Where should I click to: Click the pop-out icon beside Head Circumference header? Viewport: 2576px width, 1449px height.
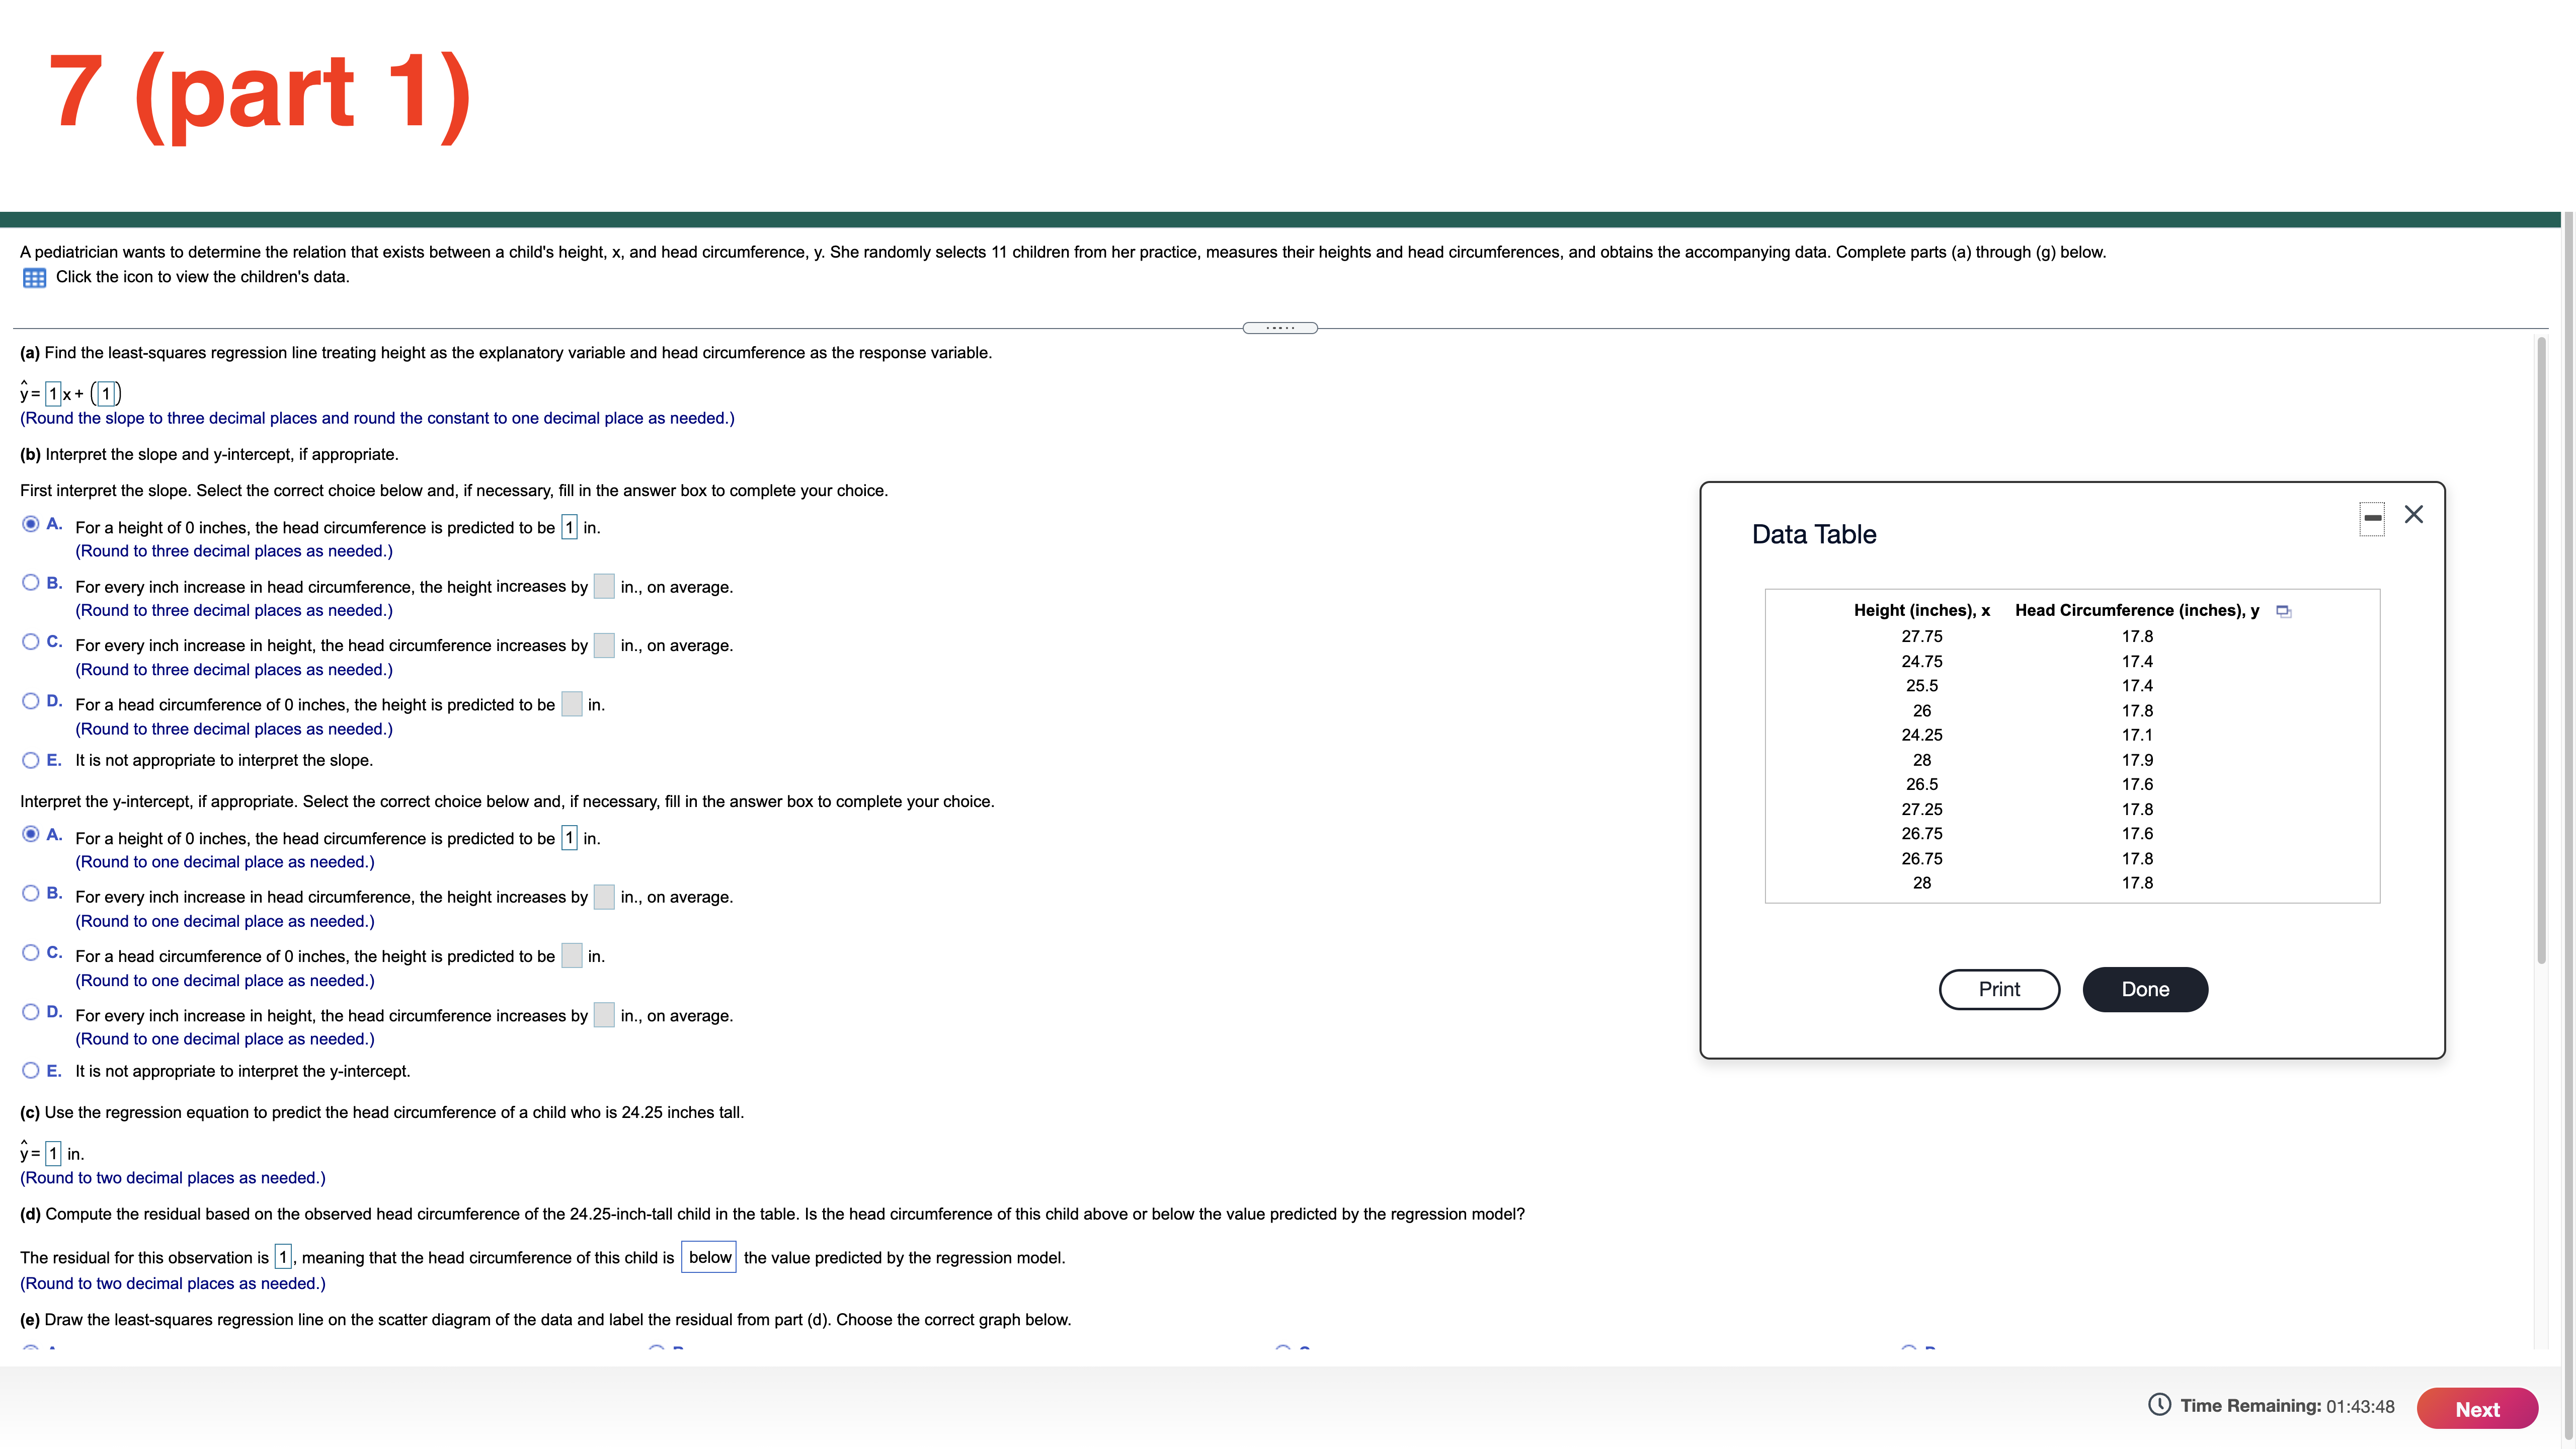coord(2284,611)
